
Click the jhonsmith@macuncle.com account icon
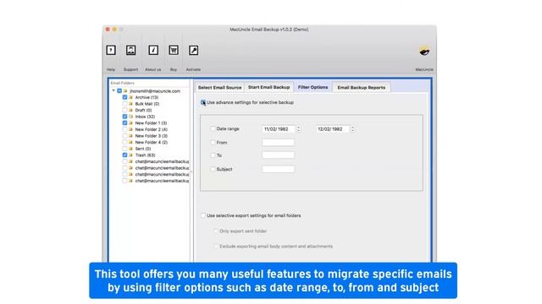[125, 91]
